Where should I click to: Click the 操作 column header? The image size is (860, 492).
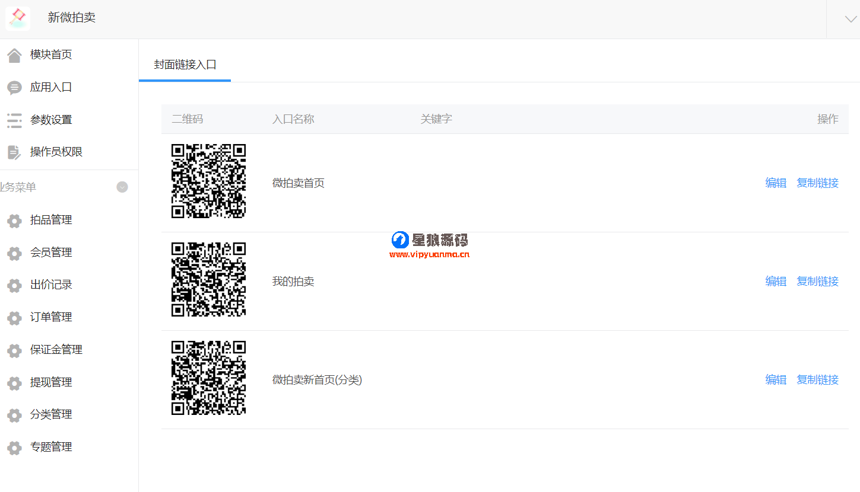828,119
